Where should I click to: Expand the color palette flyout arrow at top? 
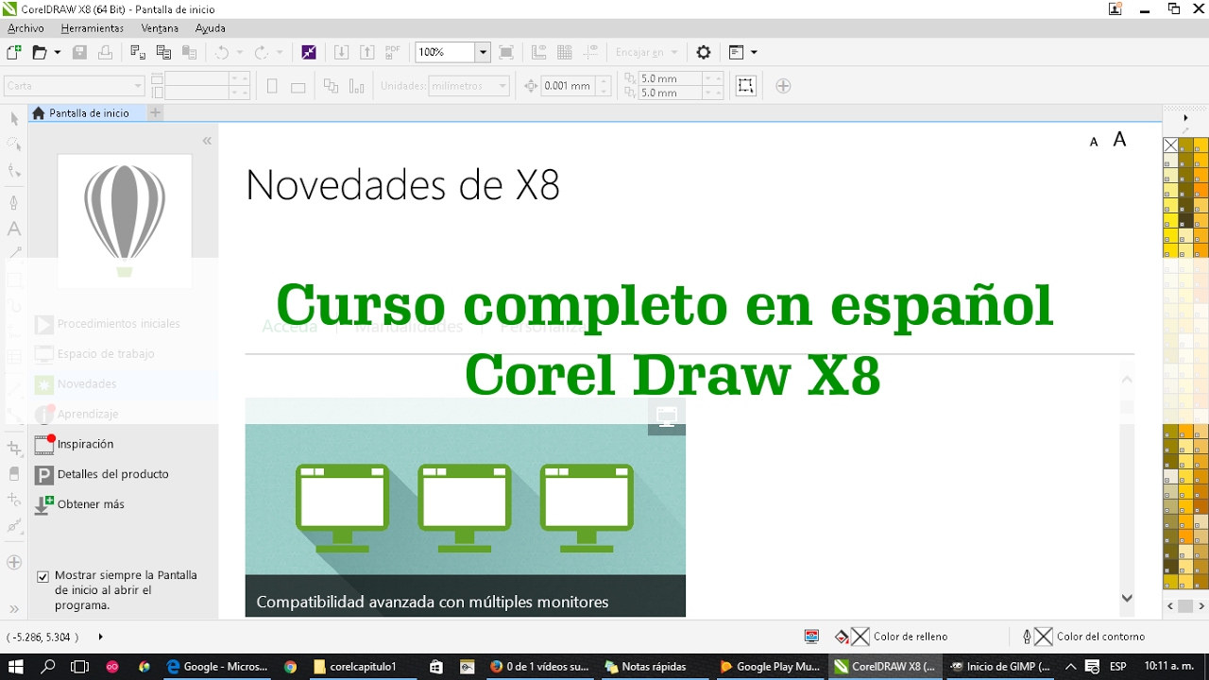(x=1185, y=118)
